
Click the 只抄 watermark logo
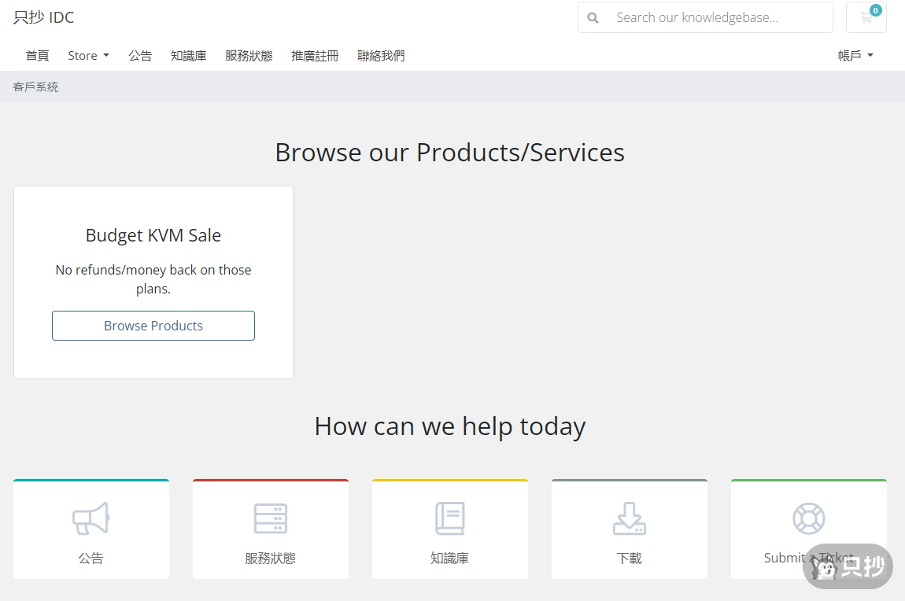(x=848, y=566)
